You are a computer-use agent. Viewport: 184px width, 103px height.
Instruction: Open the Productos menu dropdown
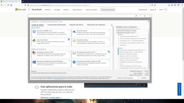tap(48, 10)
